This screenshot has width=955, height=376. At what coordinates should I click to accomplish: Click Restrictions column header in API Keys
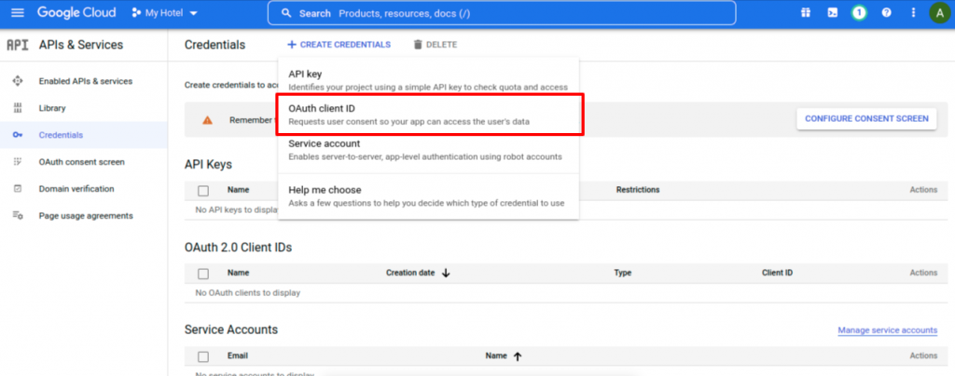coord(638,190)
